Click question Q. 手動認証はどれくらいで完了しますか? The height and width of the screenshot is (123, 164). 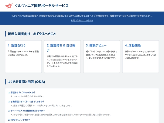(x=26, y=101)
